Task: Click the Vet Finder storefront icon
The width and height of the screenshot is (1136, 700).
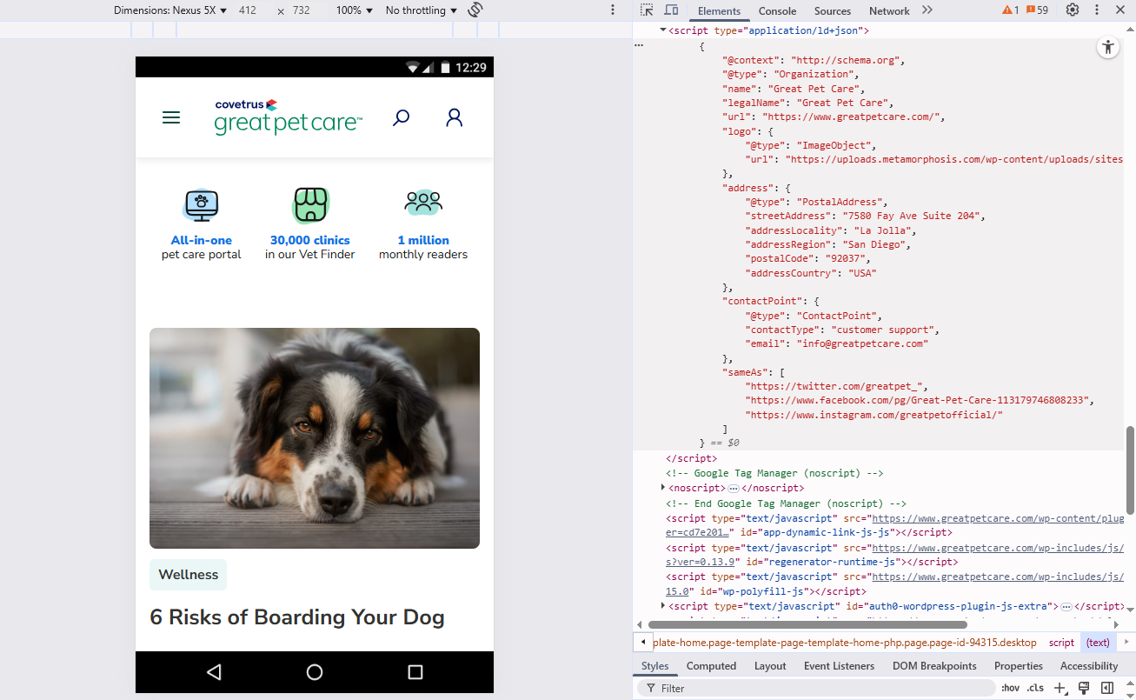Action: coord(310,205)
